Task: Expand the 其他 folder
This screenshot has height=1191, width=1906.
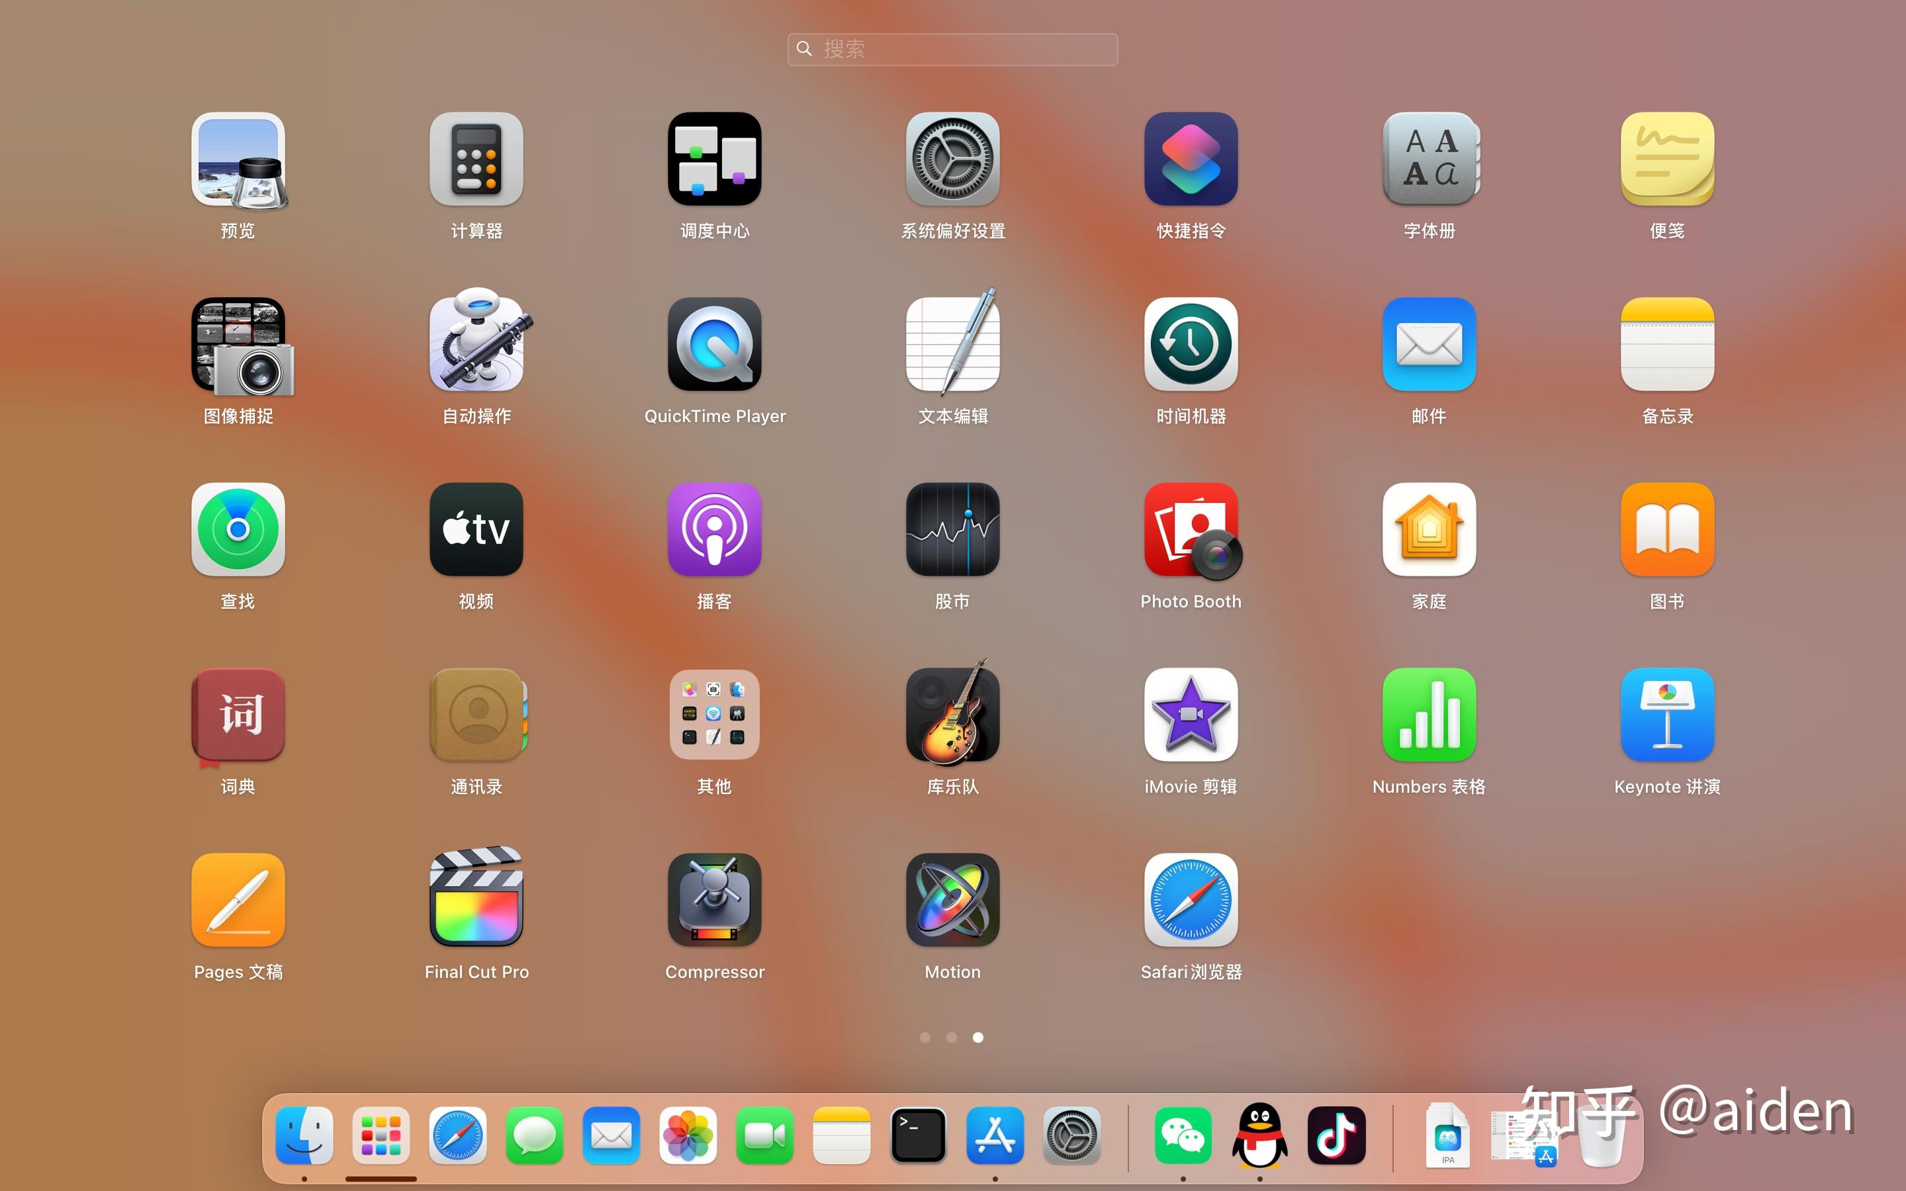Action: pyautogui.click(x=714, y=715)
